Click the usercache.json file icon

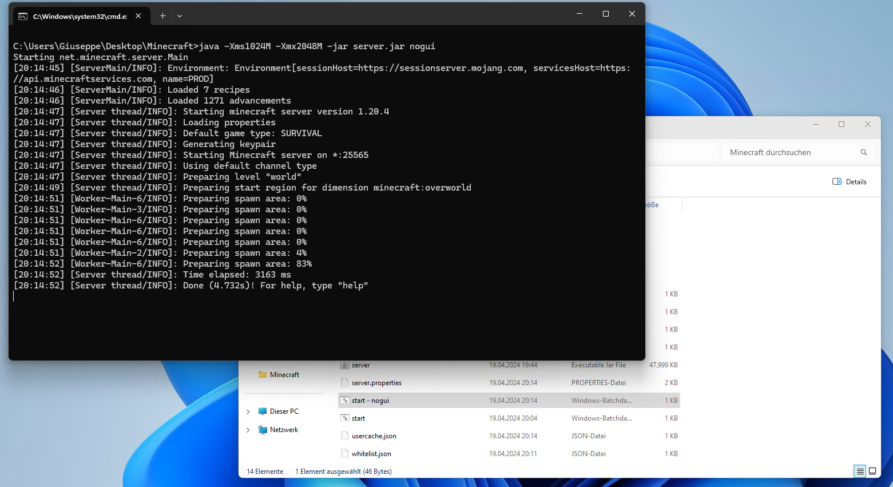coord(345,436)
